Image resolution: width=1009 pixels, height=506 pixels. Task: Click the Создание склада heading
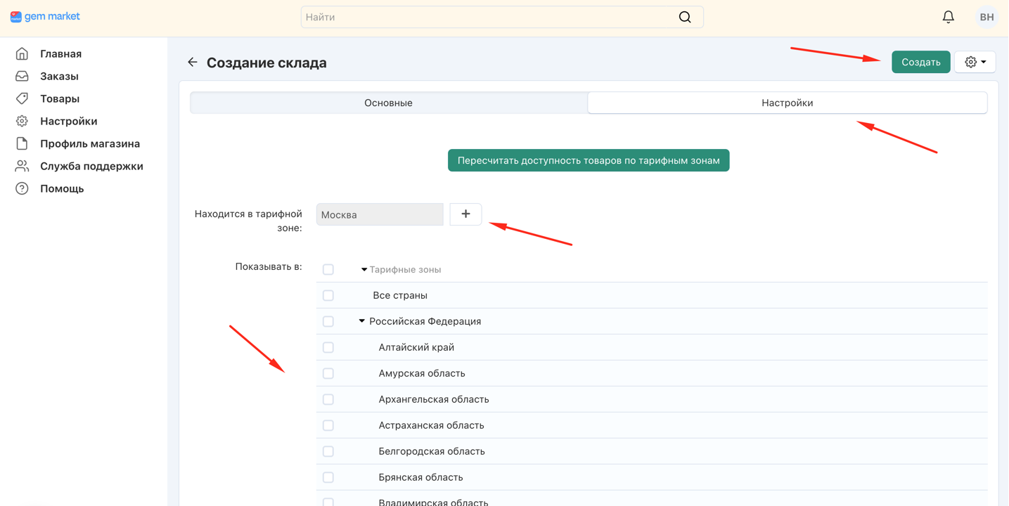point(266,63)
